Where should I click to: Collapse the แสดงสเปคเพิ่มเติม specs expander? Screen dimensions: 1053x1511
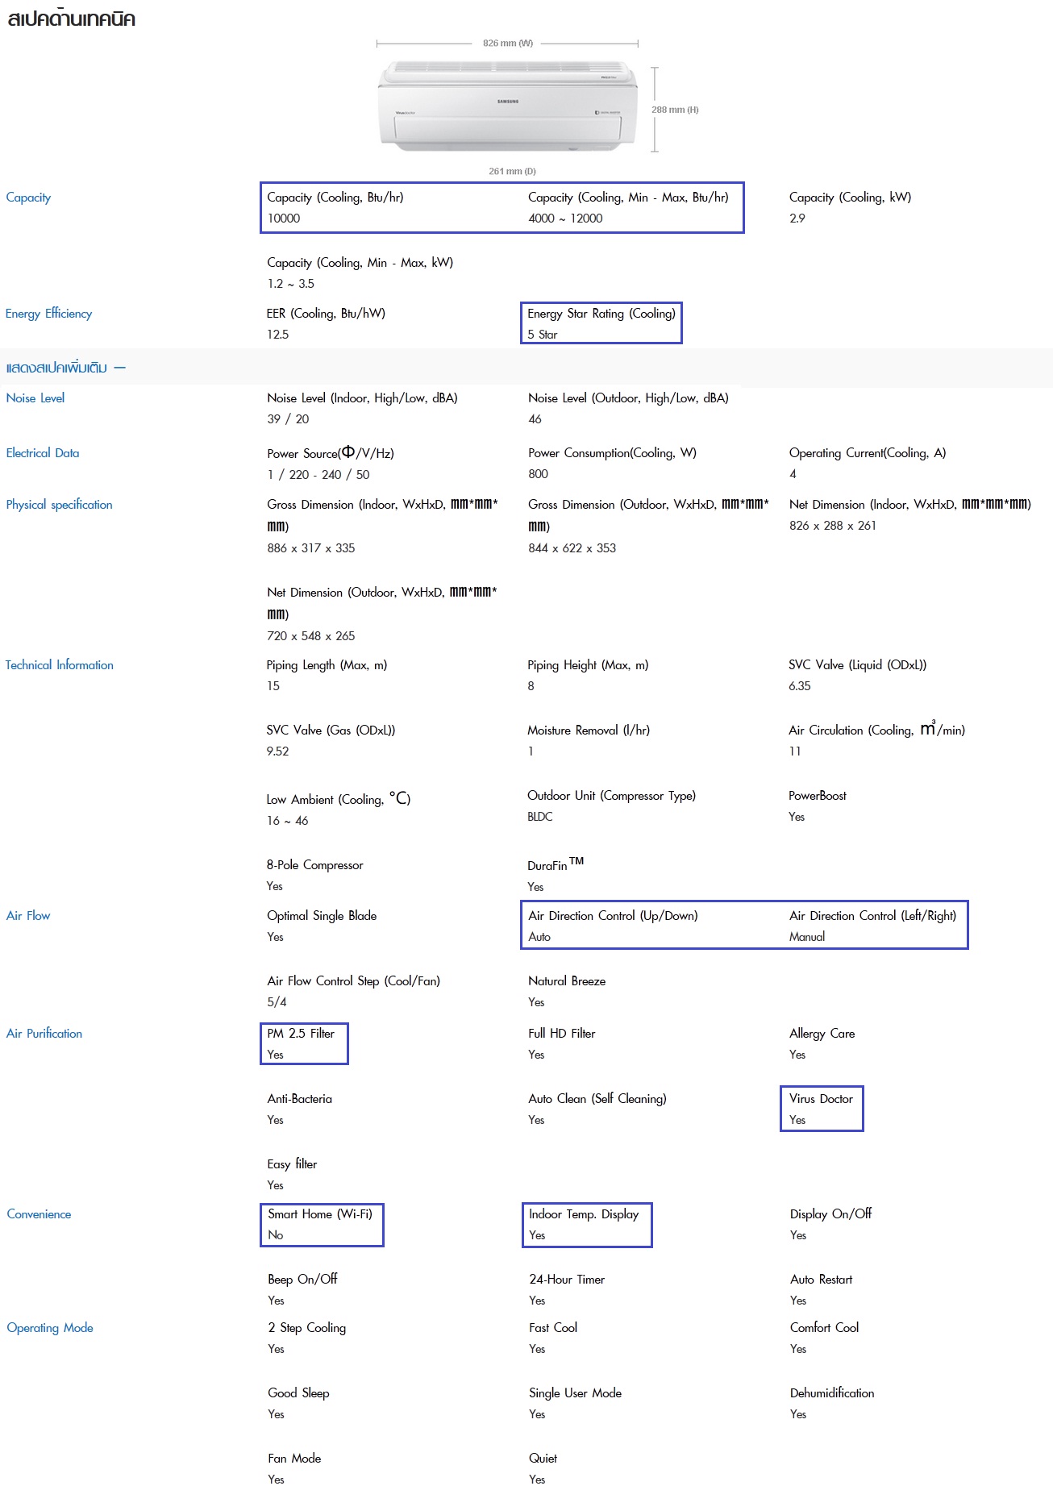(65, 368)
